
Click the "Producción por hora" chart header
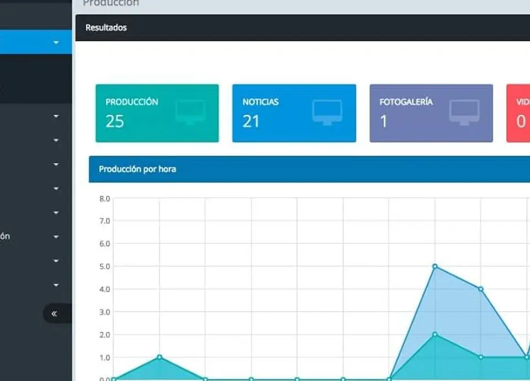(309, 169)
